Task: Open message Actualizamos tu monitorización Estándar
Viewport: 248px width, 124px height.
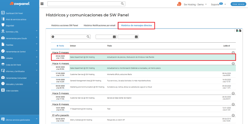Action: click(x=134, y=68)
